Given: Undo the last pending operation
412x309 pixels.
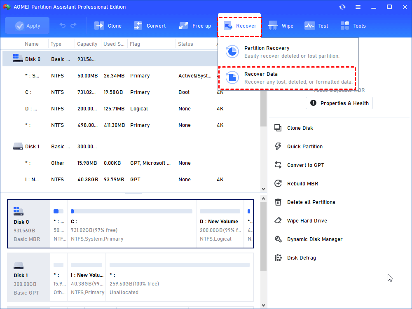Looking at the screenshot, I should pyautogui.click(x=63, y=25).
